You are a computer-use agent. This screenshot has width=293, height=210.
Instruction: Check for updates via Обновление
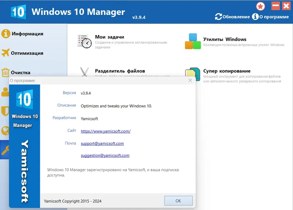pos(232,17)
